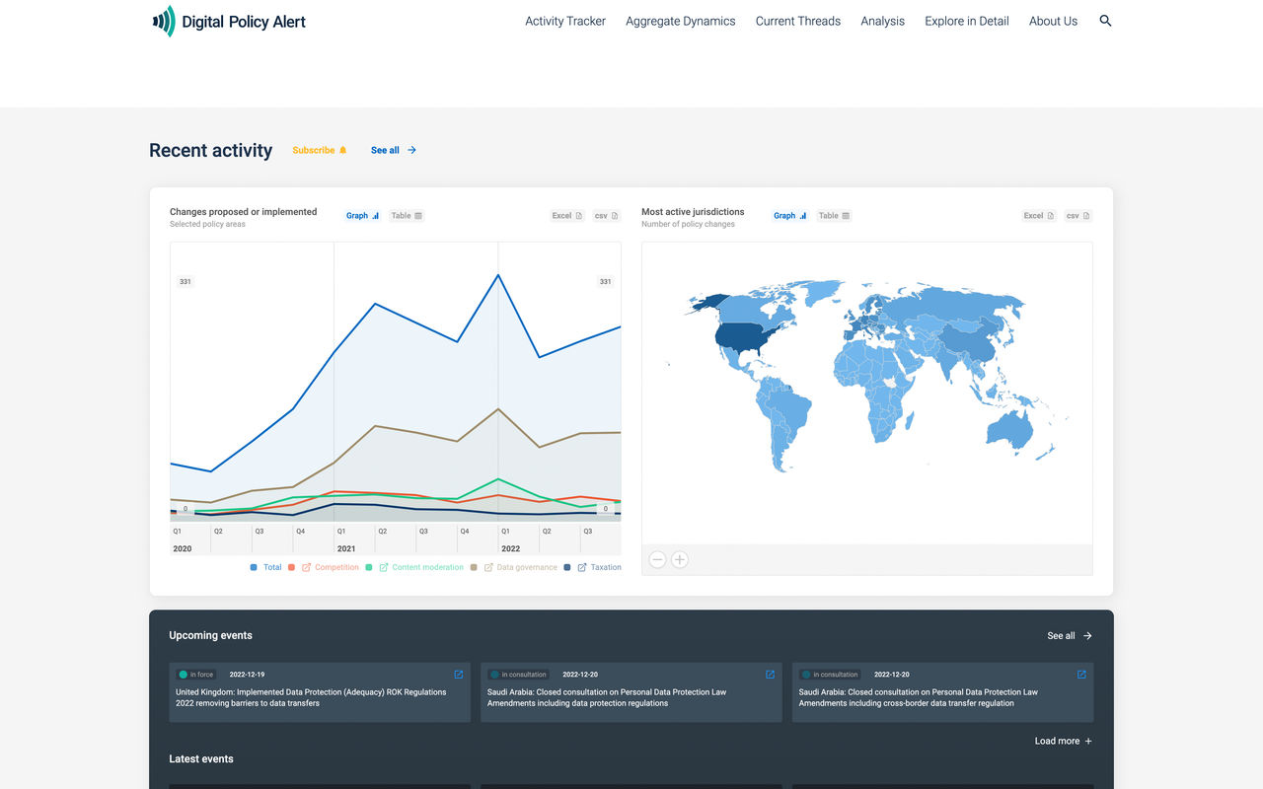Image resolution: width=1263 pixels, height=789 pixels.
Task: Open Competition external link icon in legend
Action: (x=306, y=567)
